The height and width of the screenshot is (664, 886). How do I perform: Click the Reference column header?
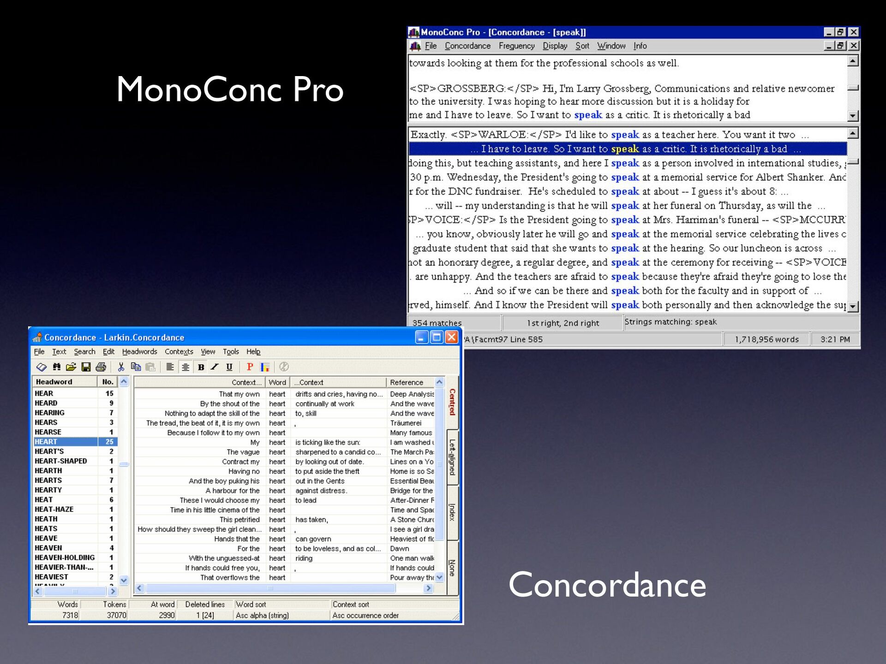coord(411,382)
